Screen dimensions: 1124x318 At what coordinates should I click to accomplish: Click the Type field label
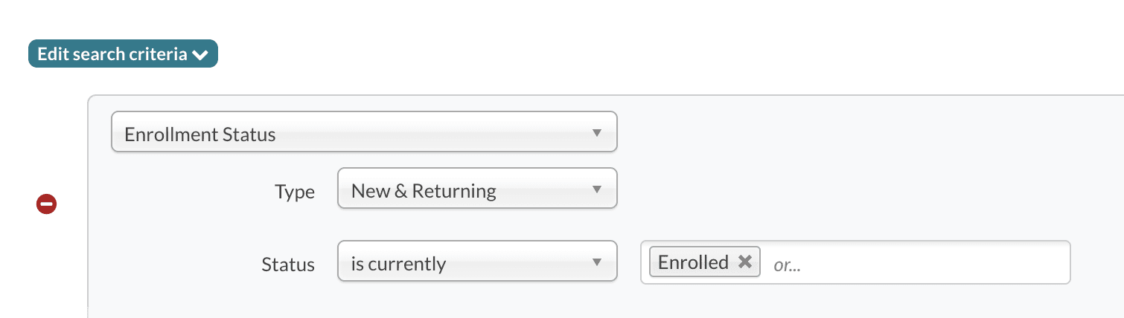click(295, 192)
